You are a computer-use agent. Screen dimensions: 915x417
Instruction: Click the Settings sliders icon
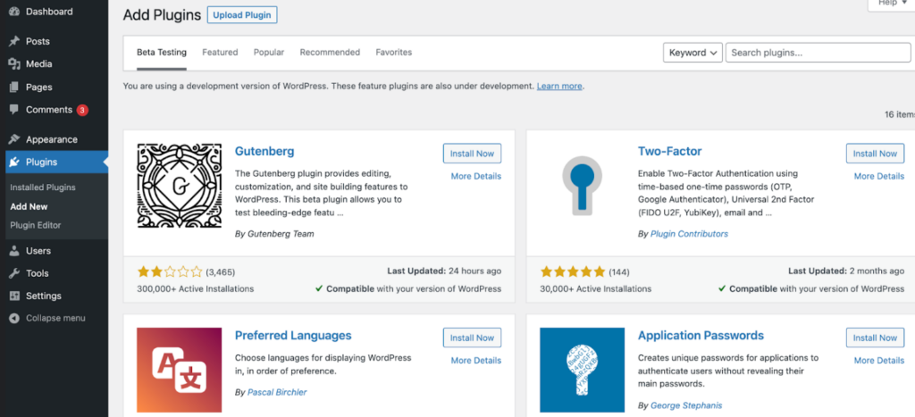tap(14, 296)
